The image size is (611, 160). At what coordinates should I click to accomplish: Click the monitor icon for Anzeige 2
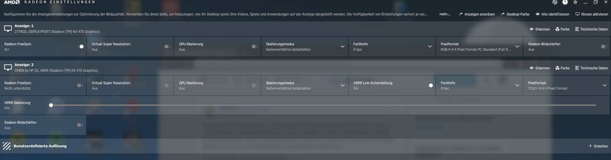[x=8, y=68]
